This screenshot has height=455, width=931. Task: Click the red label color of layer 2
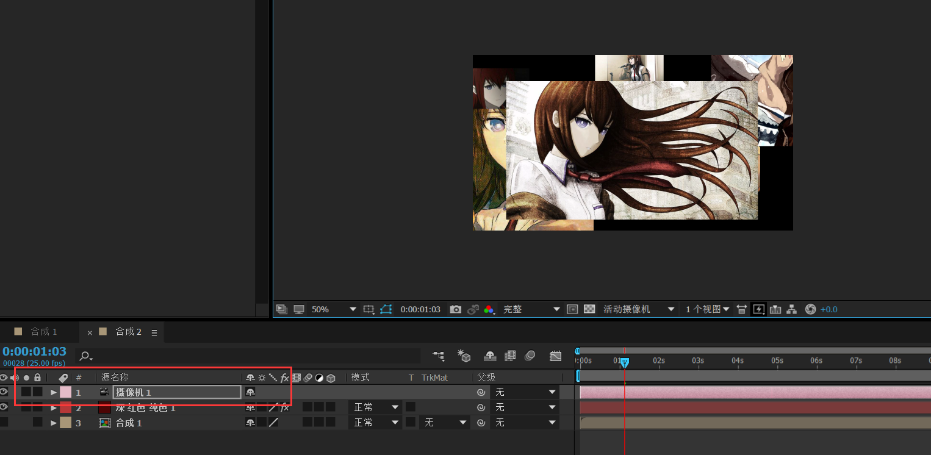click(x=65, y=407)
